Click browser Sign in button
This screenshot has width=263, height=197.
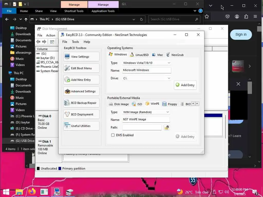[x=241, y=35]
